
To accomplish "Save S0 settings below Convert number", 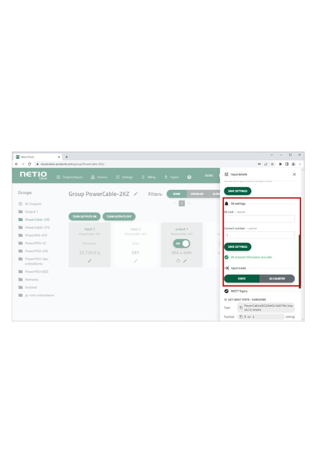I will point(238,247).
